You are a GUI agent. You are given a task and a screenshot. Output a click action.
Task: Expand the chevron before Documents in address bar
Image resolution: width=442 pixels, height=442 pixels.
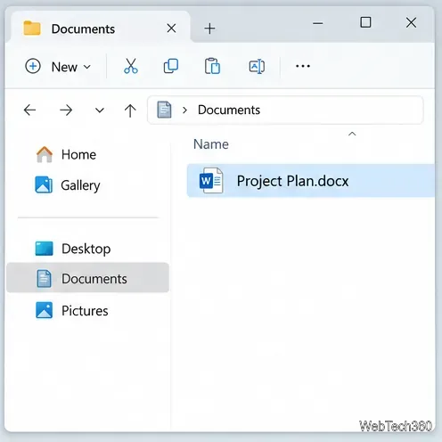point(184,110)
